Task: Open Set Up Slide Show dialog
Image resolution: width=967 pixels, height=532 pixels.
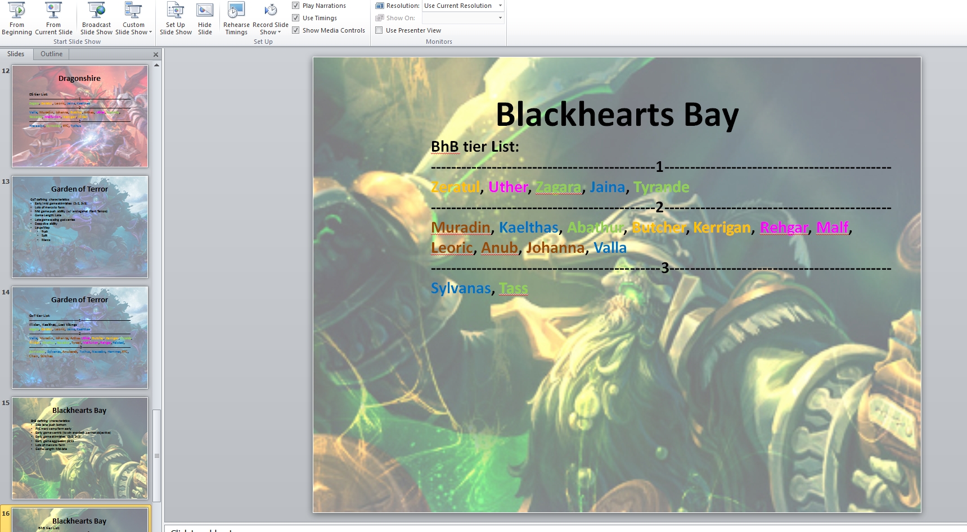Action: tap(176, 19)
